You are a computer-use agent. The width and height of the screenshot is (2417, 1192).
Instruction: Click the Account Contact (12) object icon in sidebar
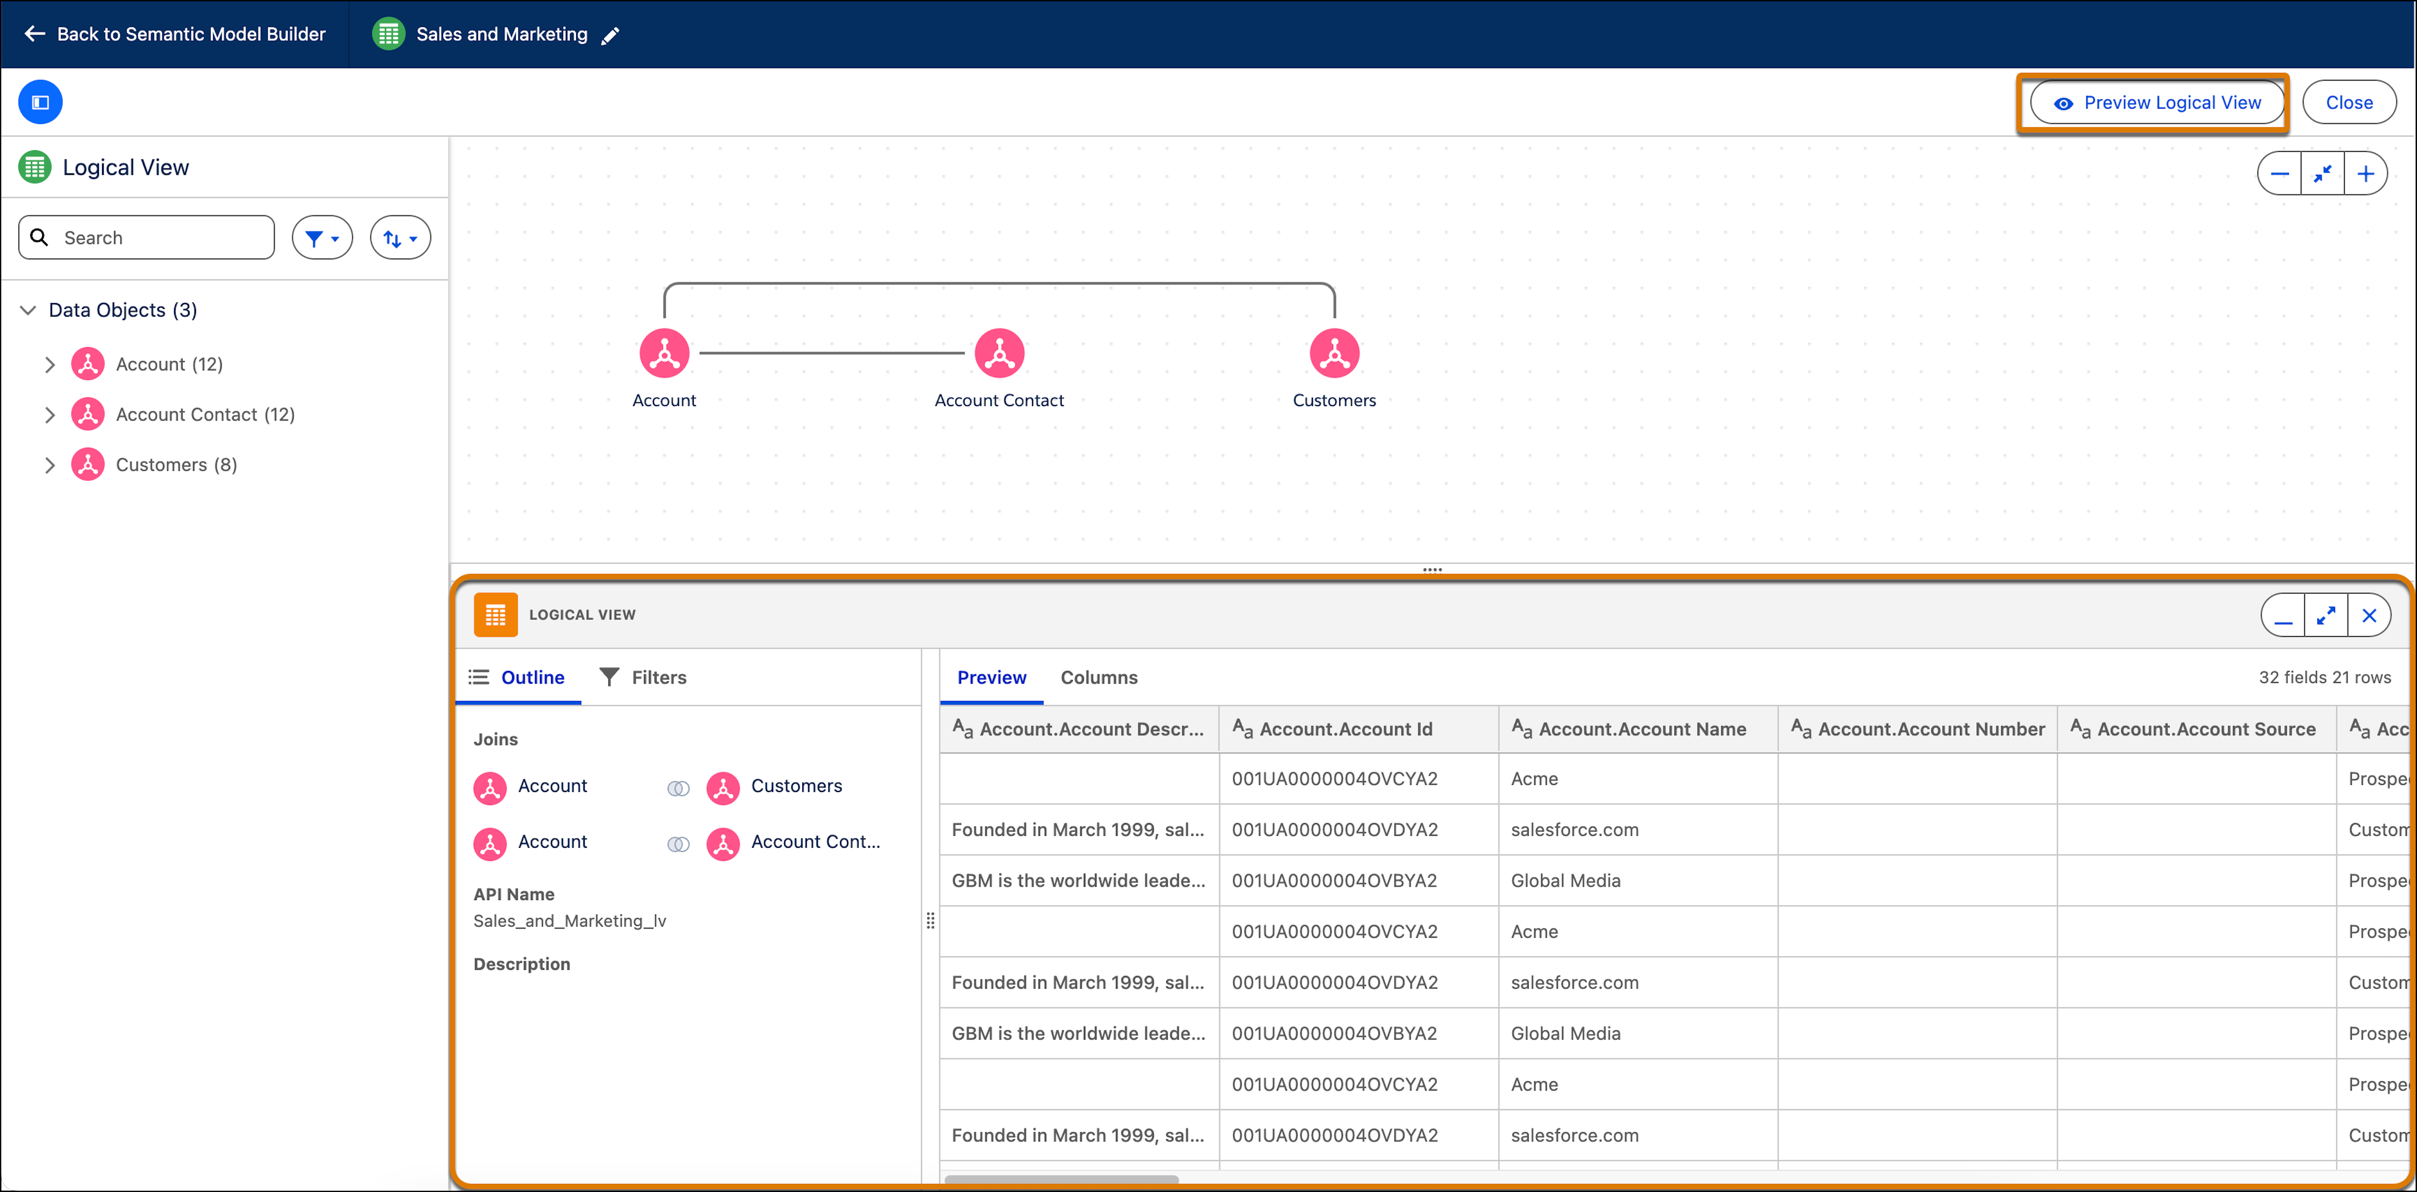(88, 414)
